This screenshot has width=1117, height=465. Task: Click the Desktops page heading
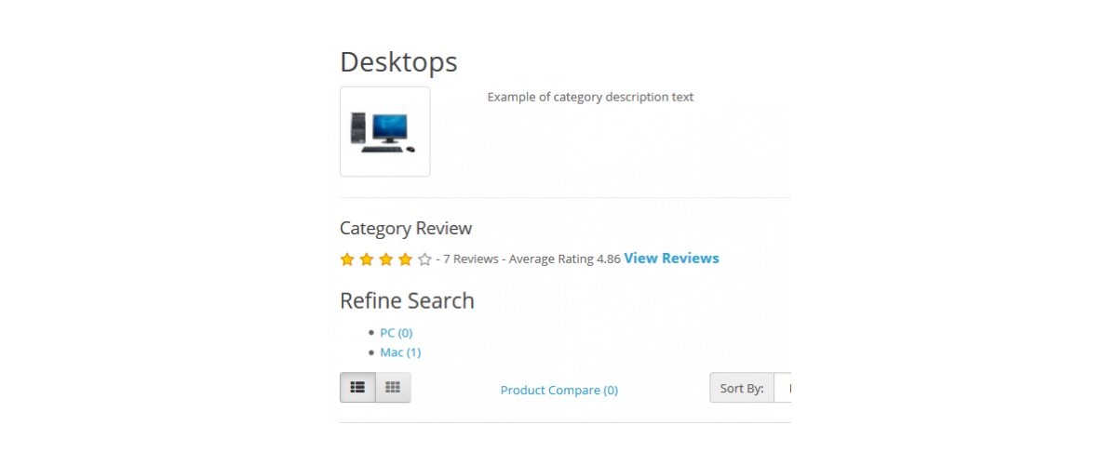click(398, 61)
